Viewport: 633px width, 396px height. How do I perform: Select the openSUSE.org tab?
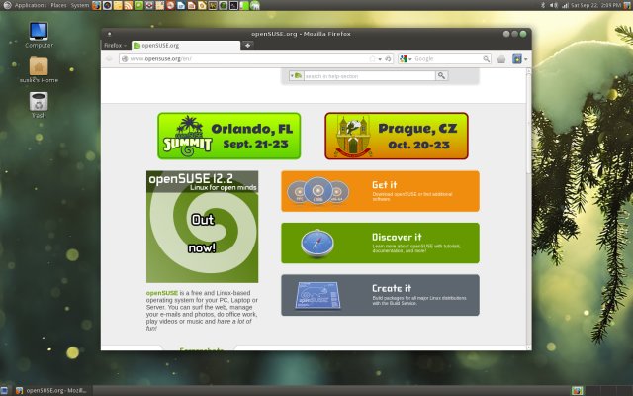186,46
